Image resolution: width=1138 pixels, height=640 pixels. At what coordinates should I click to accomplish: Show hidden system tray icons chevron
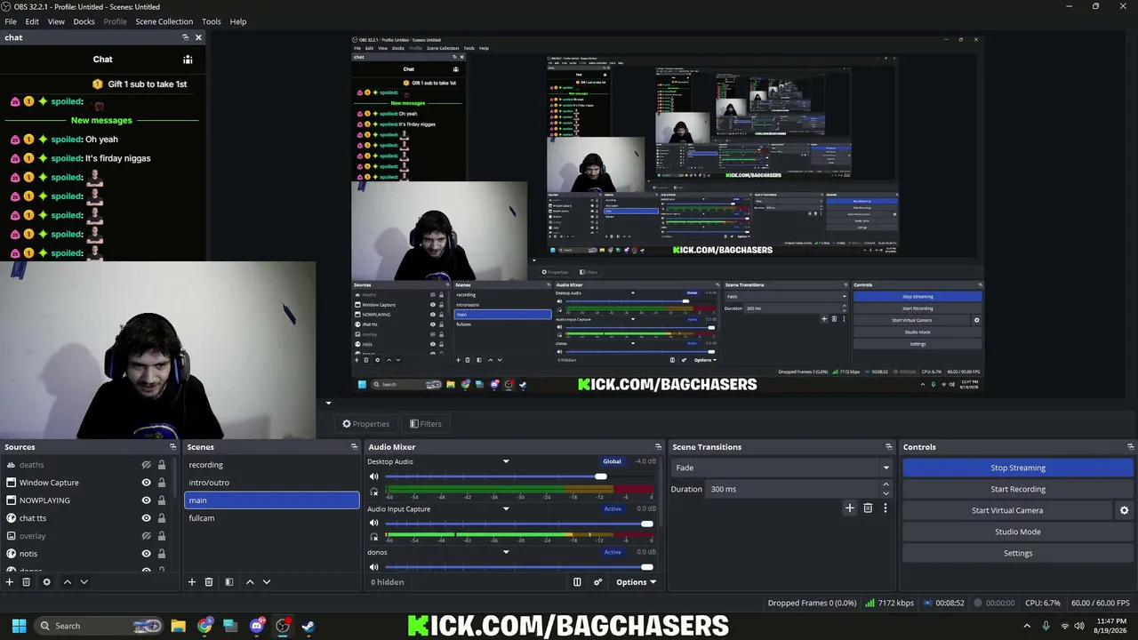(1027, 626)
